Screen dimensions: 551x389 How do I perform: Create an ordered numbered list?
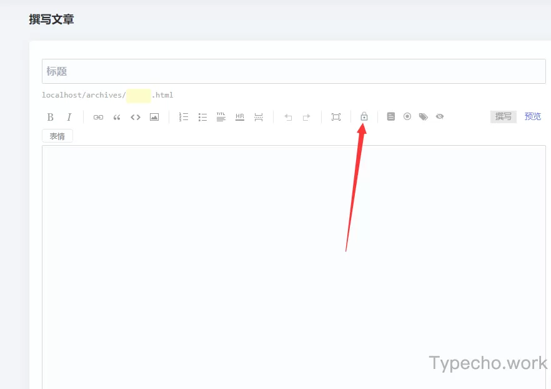click(184, 117)
